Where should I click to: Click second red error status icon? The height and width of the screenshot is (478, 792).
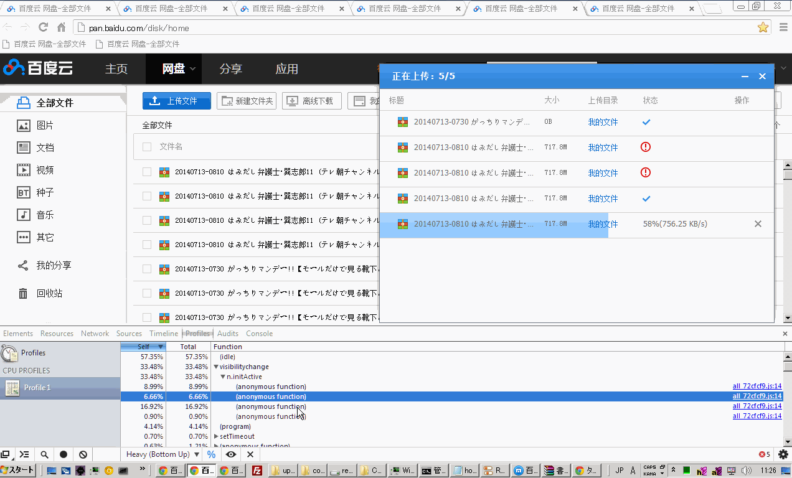[x=646, y=172]
